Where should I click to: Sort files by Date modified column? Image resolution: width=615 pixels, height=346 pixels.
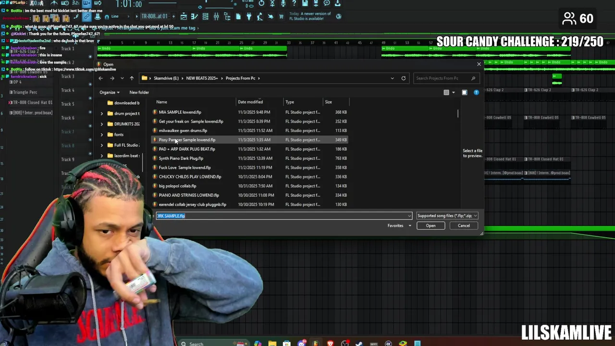click(x=260, y=102)
